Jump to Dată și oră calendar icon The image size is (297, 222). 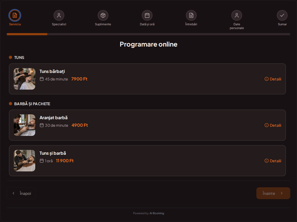pyautogui.click(x=147, y=15)
